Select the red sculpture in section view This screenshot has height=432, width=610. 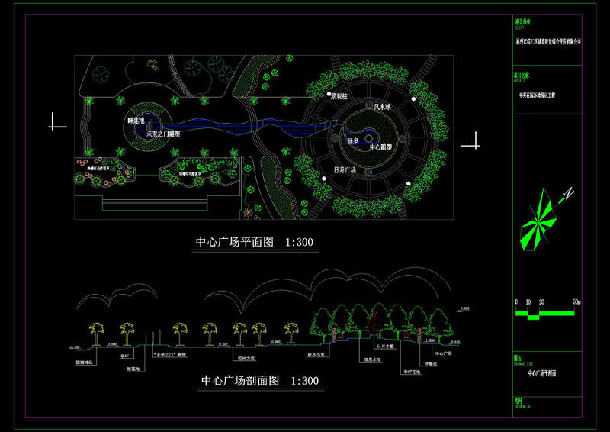(375, 323)
